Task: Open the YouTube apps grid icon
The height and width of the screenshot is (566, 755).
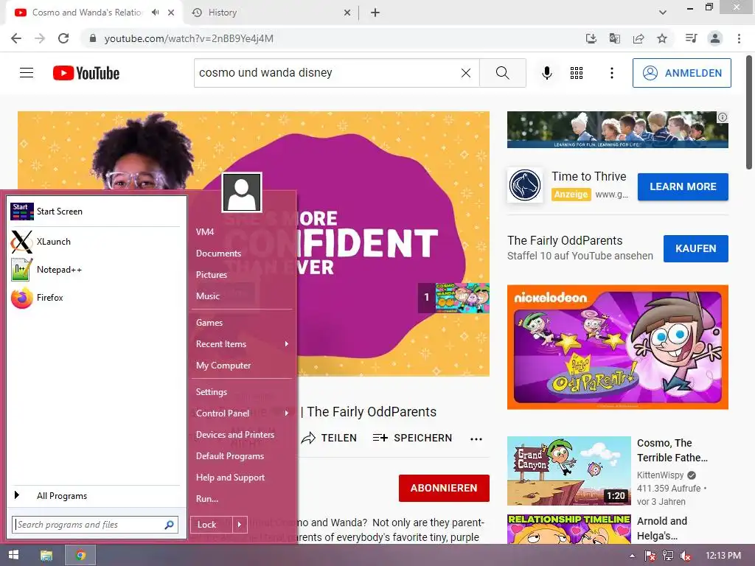Action: (x=577, y=73)
